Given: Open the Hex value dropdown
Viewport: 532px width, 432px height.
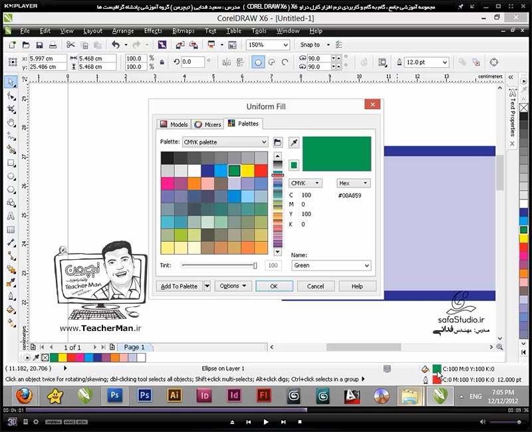Looking at the screenshot, I should [354, 183].
